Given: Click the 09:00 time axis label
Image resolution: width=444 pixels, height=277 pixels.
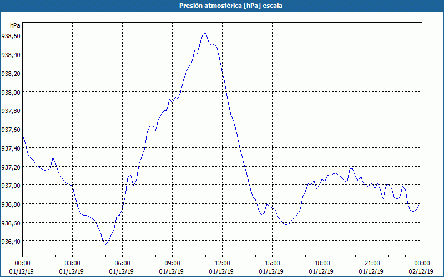Looking at the screenshot, I should click(172, 264).
